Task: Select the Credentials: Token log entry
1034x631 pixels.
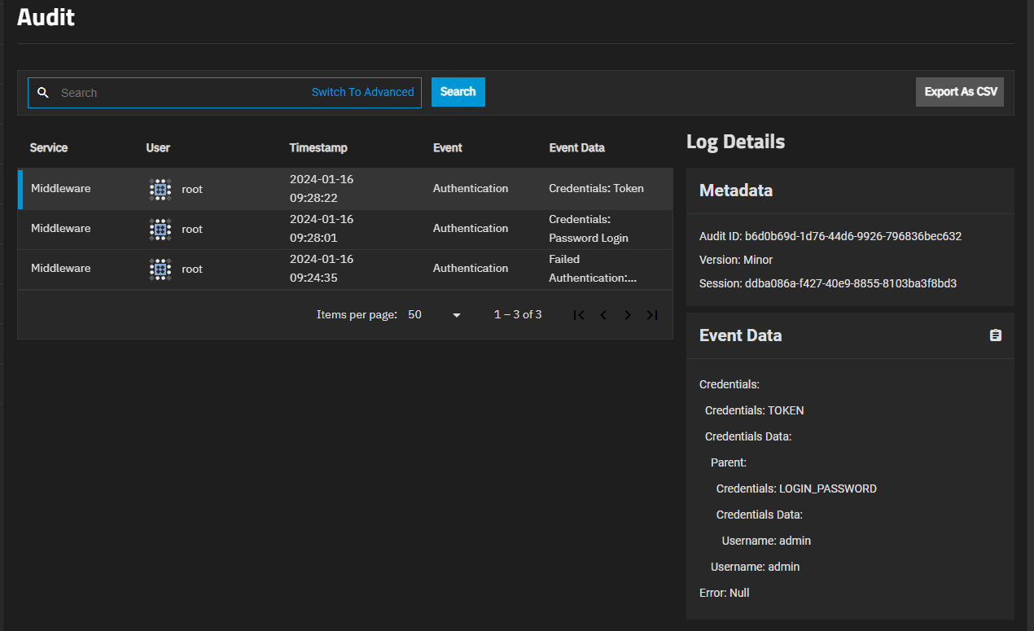Action: [x=596, y=189]
